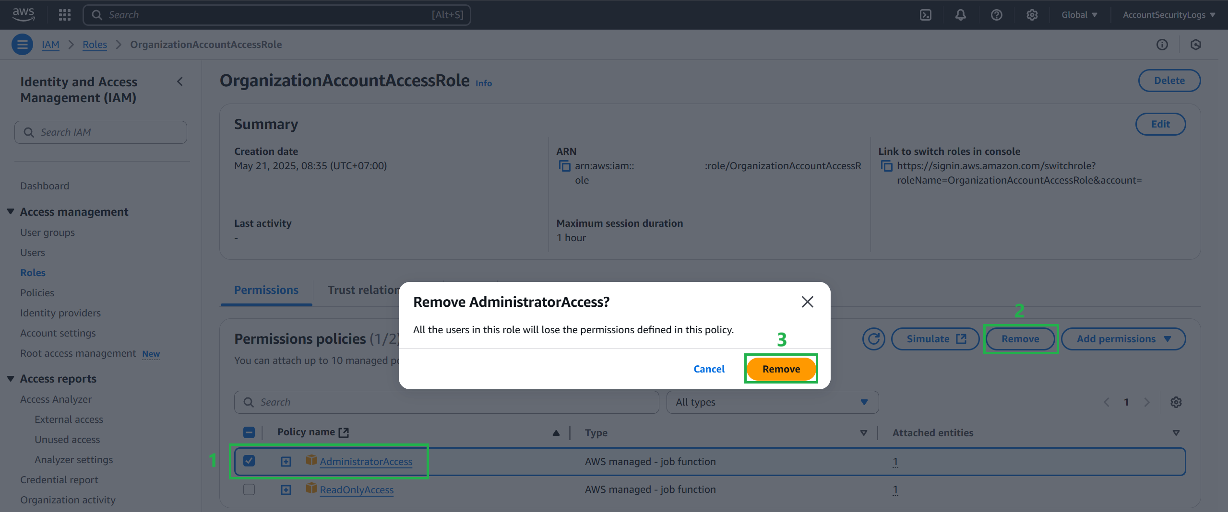Open the AWS services grid menu
Screen dimensions: 1228x512
coord(64,15)
